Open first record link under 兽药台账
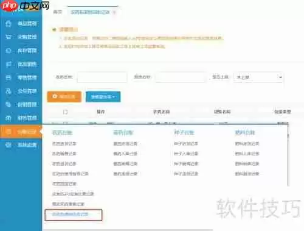 [x=125, y=144]
